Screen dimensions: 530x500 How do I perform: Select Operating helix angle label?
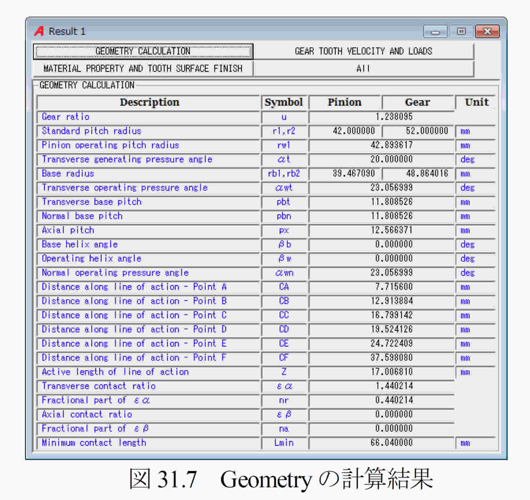[92, 259]
